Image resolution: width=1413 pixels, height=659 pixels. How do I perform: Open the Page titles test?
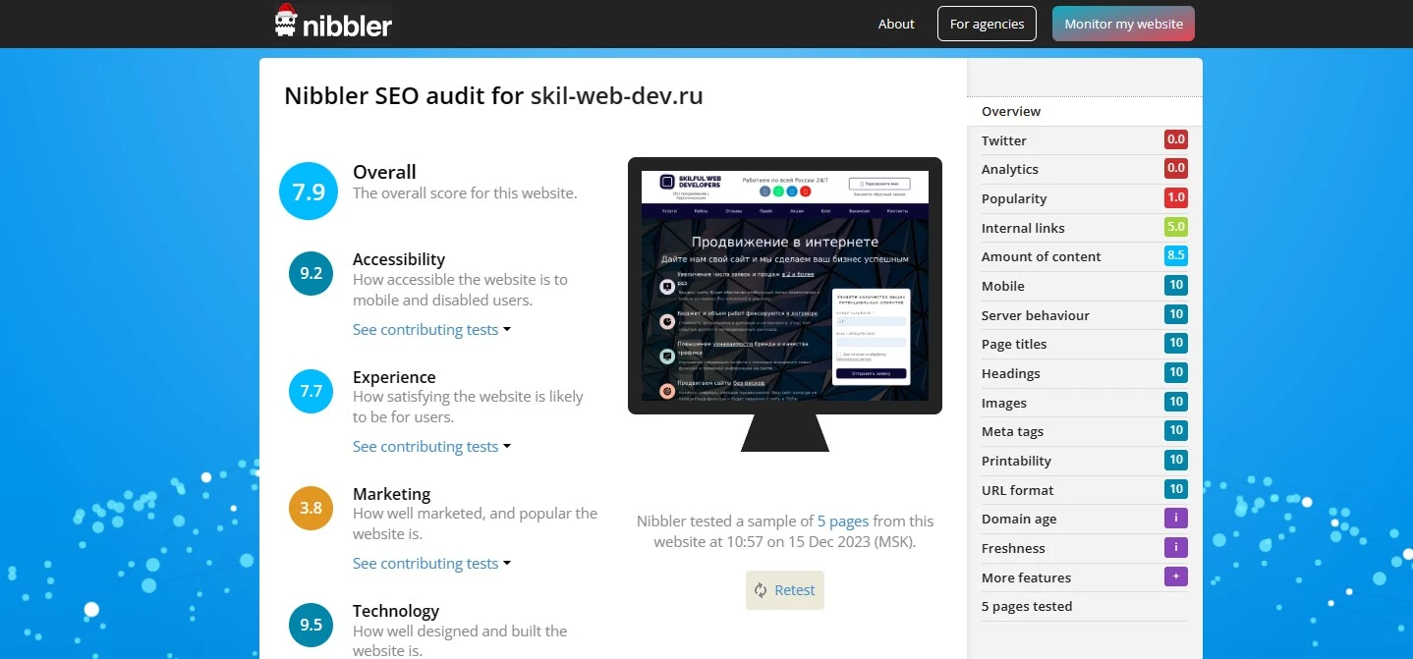pyautogui.click(x=1085, y=344)
